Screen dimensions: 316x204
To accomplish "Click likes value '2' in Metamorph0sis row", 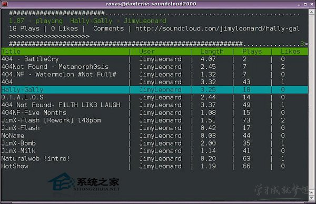I will coord(283,67).
